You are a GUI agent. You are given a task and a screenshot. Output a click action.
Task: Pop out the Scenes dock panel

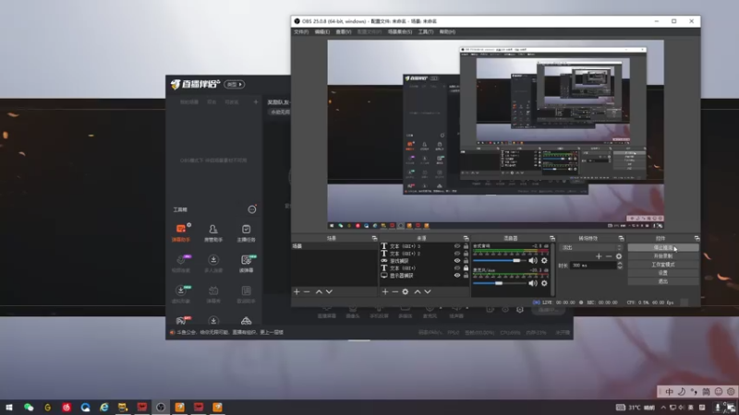pos(374,239)
